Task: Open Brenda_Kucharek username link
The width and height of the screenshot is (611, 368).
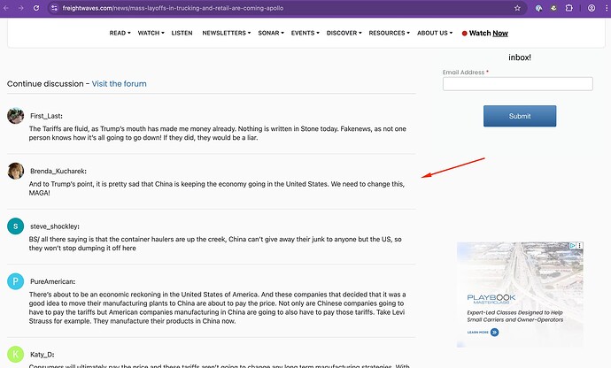Action: [x=58, y=171]
